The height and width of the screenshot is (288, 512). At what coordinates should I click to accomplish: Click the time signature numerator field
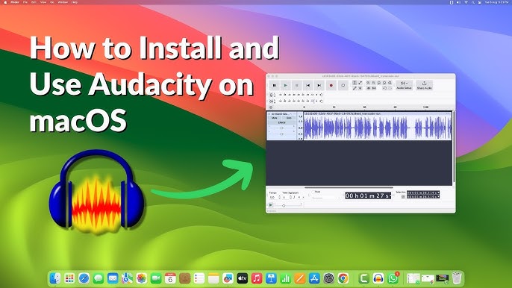(286, 197)
